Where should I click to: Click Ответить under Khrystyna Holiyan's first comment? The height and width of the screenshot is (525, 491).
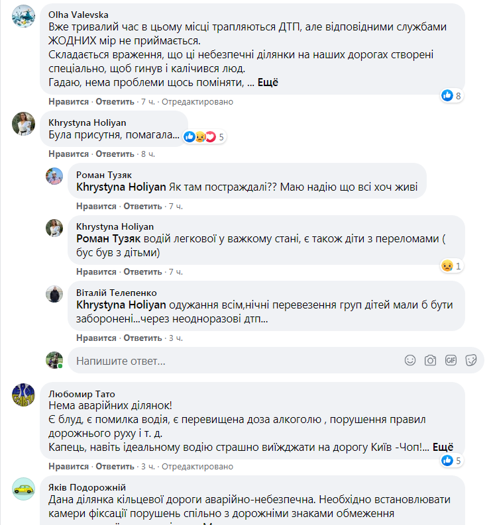pyautogui.click(x=115, y=154)
